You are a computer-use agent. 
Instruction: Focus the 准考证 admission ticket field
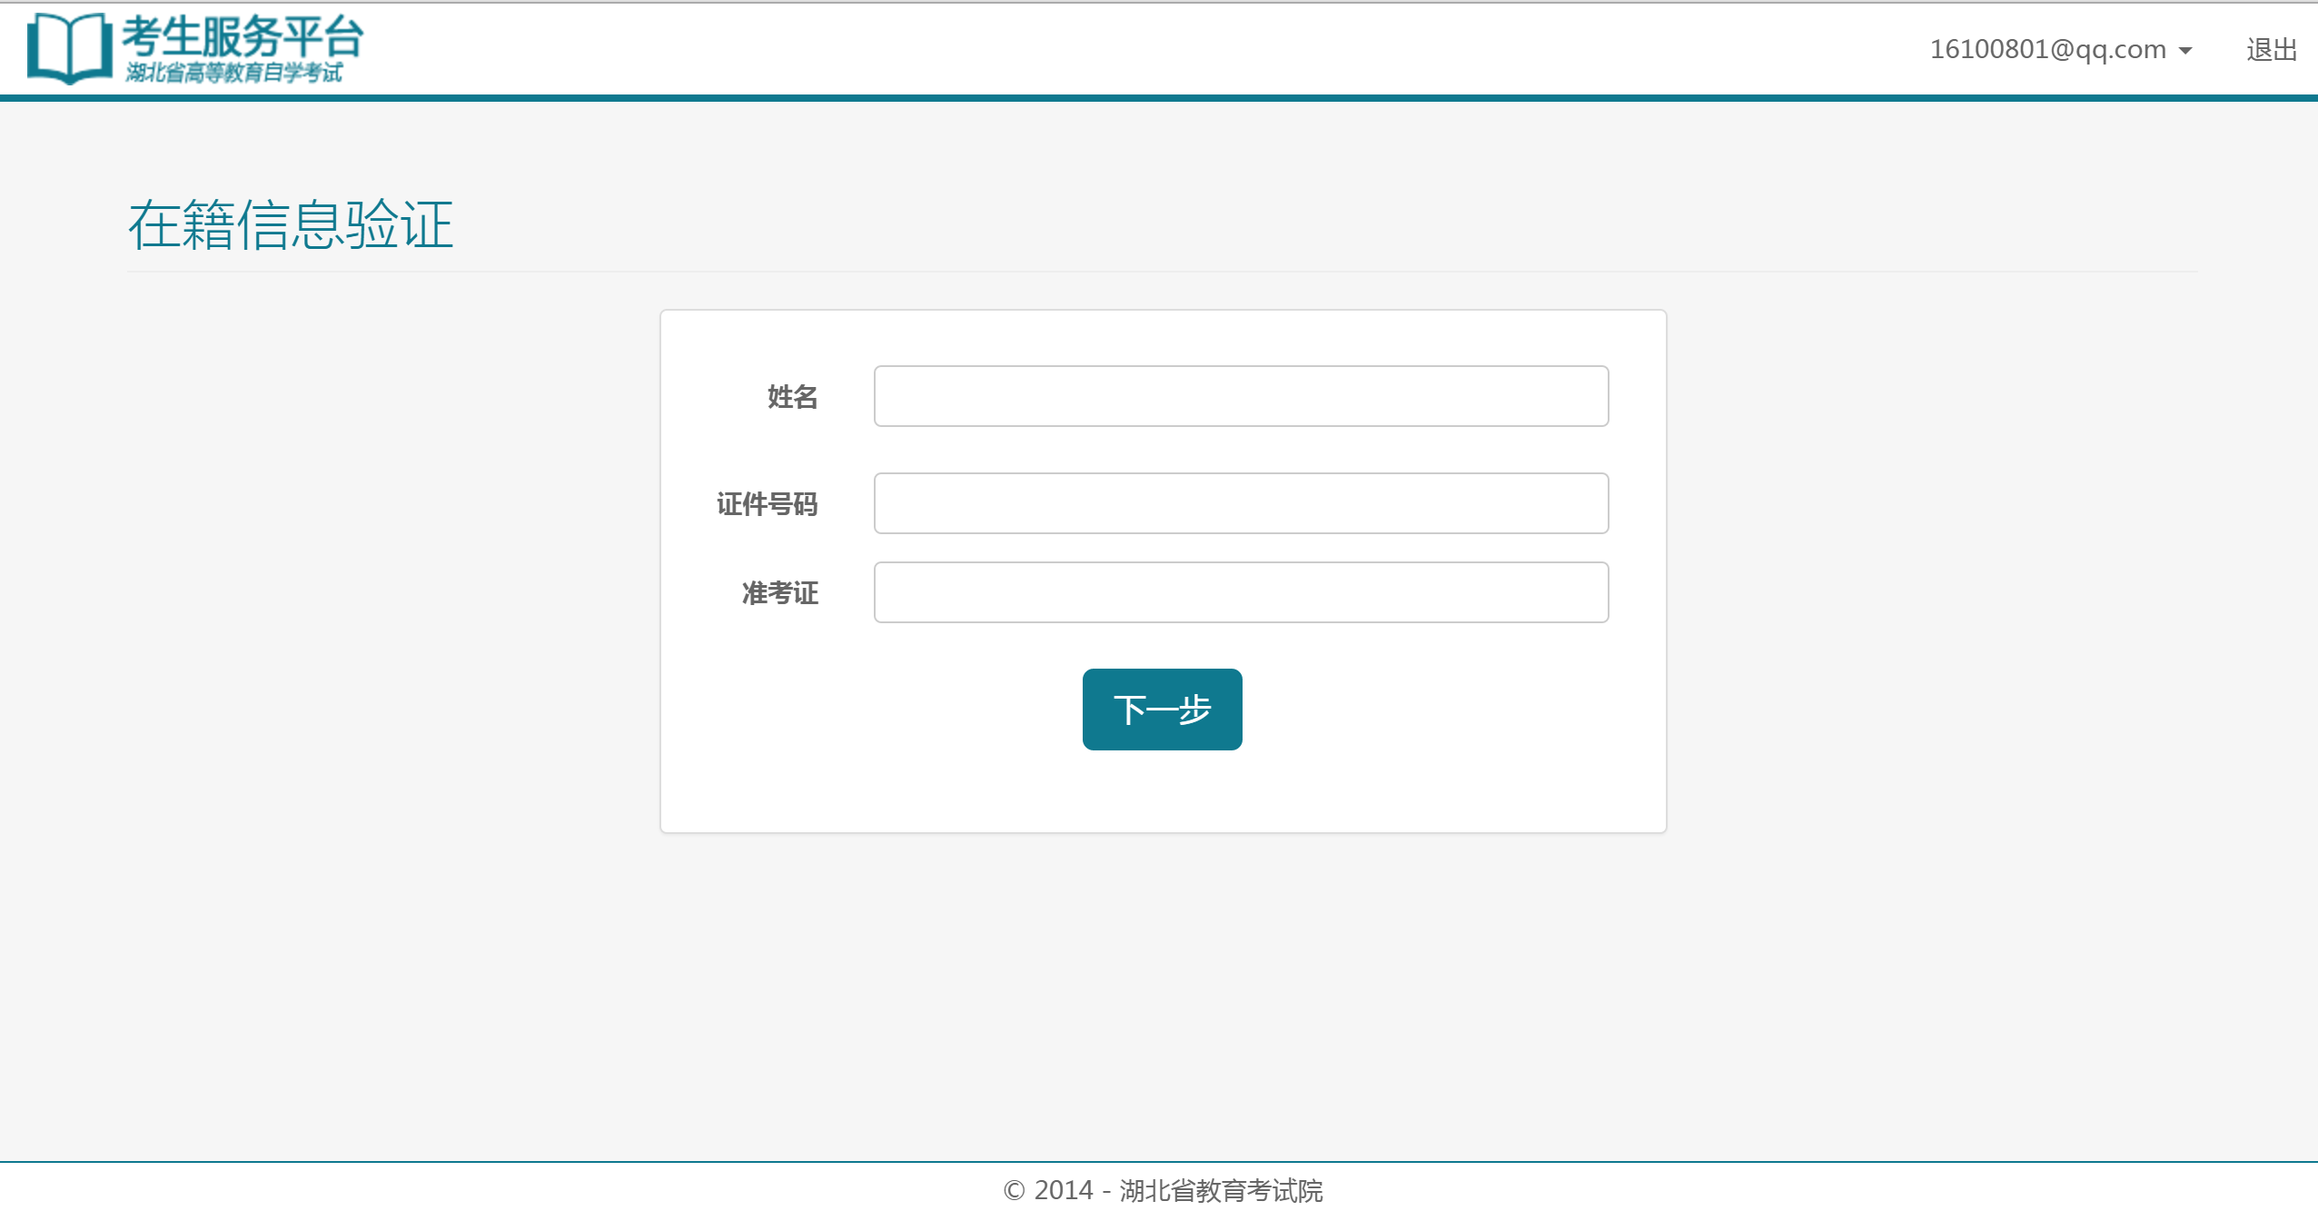coord(1241,592)
